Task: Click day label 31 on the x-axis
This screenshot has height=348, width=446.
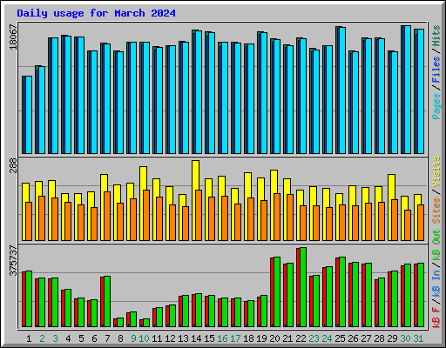Action: pos(418,338)
